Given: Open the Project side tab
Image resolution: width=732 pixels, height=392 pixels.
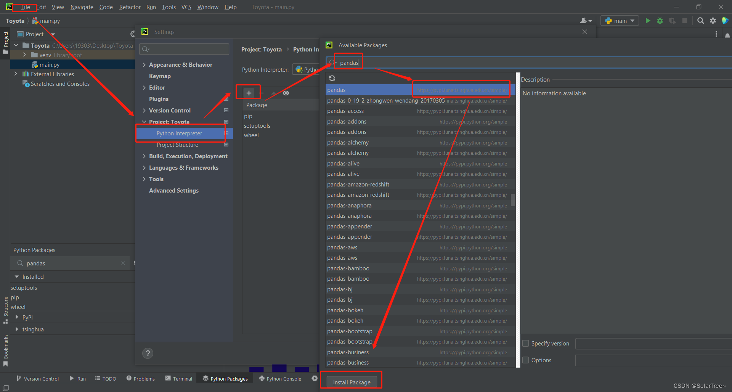Looking at the screenshot, I should (x=5, y=42).
